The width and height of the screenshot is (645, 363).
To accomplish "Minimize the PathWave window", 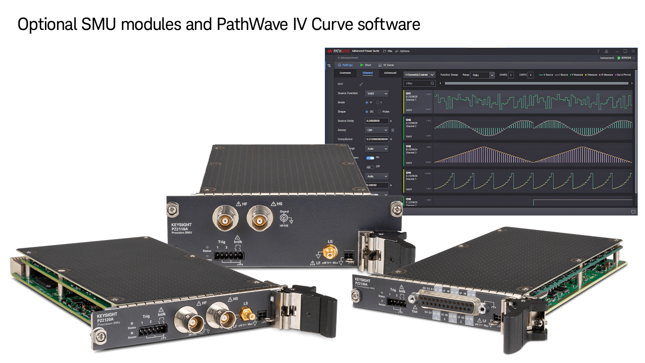I will [x=616, y=51].
